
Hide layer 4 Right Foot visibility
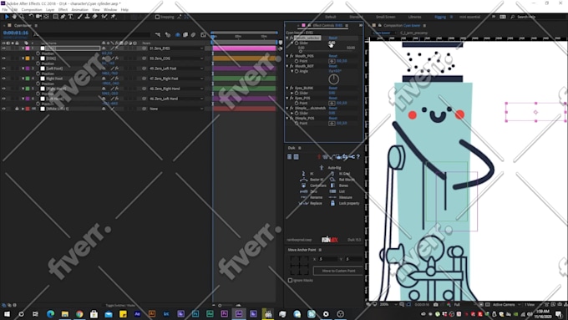click(x=4, y=79)
